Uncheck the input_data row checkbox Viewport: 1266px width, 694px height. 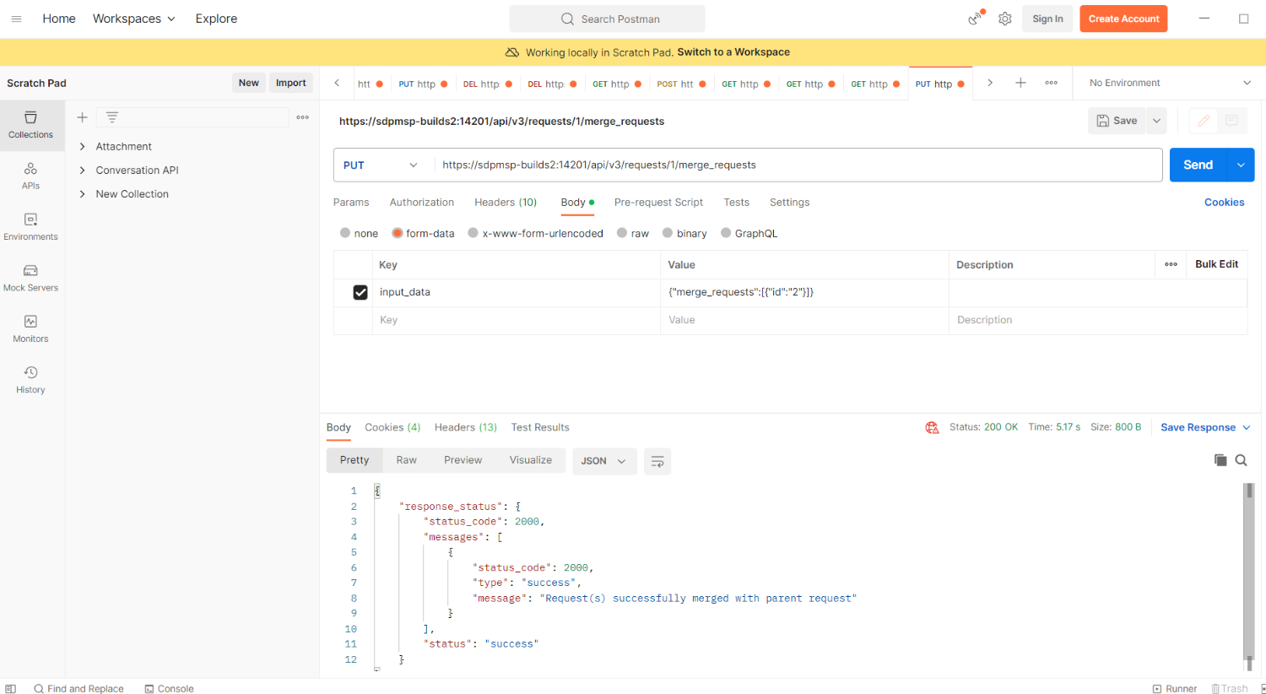coord(360,292)
